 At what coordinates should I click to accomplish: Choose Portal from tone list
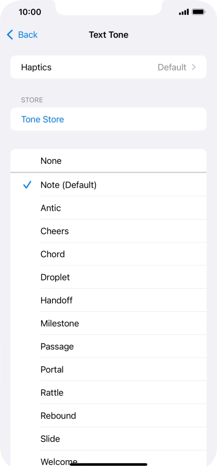(x=108, y=370)
